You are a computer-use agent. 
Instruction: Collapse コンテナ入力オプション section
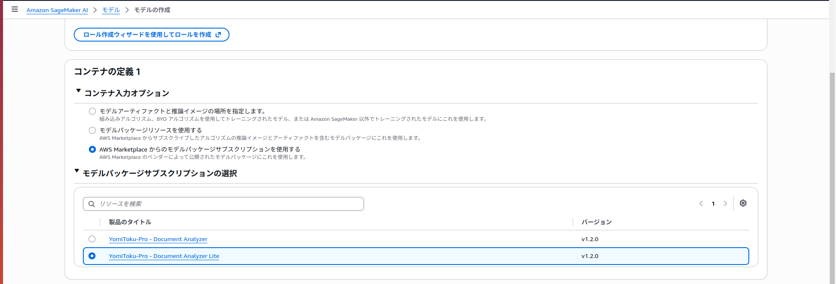coord(79,91)
